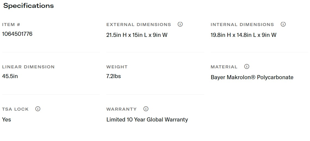Click the WARRANTY label text
Image resolution: width=310 pixels, height=141 pixels.
(x=122, y=109)
